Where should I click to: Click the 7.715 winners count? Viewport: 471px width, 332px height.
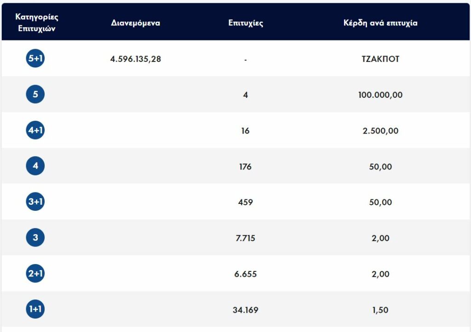point(246,238)
